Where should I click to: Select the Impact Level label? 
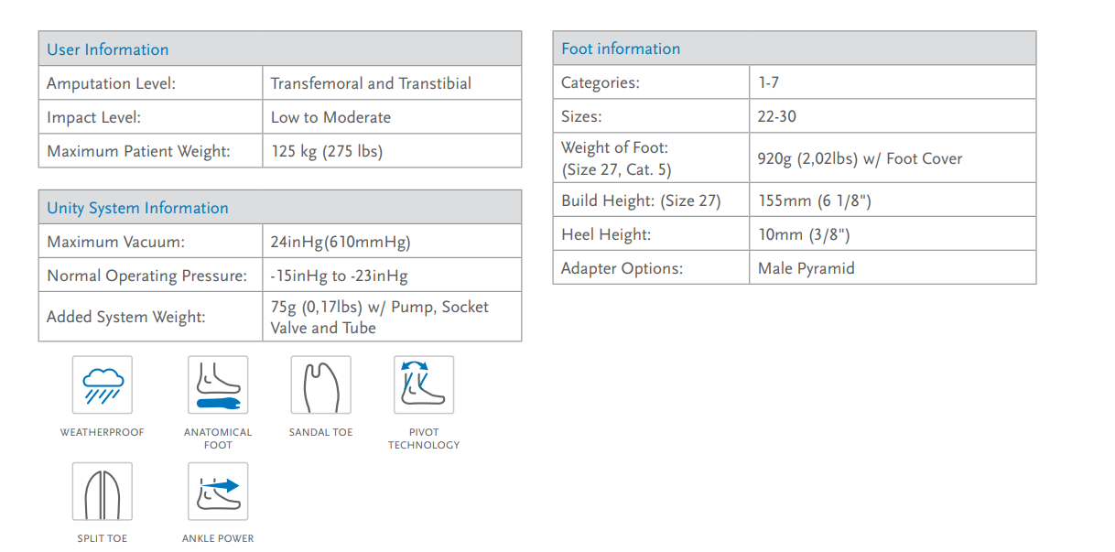pyautogui.click(x=94, y=117)
